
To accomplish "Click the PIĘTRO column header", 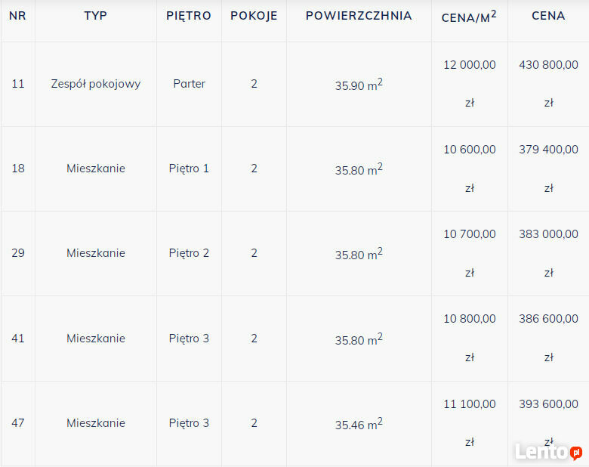I will coord(189,16).
